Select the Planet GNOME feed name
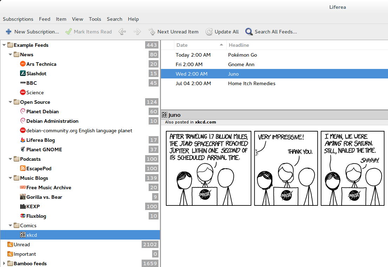Screen dimensions: 388x267 [x=44, y=150]
